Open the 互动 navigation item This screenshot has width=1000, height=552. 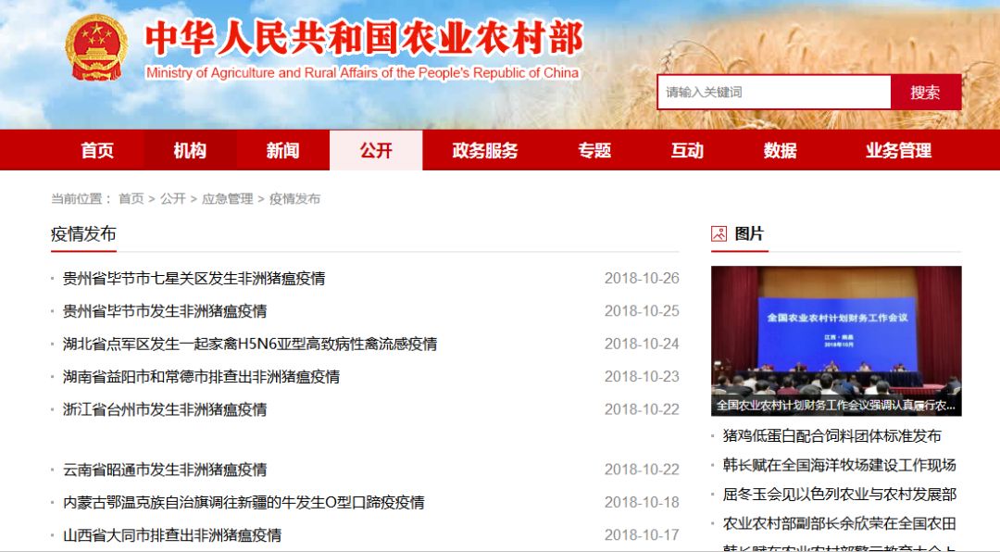click(687, 151)
